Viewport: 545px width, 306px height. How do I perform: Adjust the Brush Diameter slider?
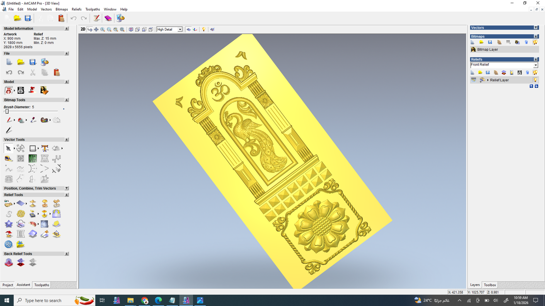[7, 111]
